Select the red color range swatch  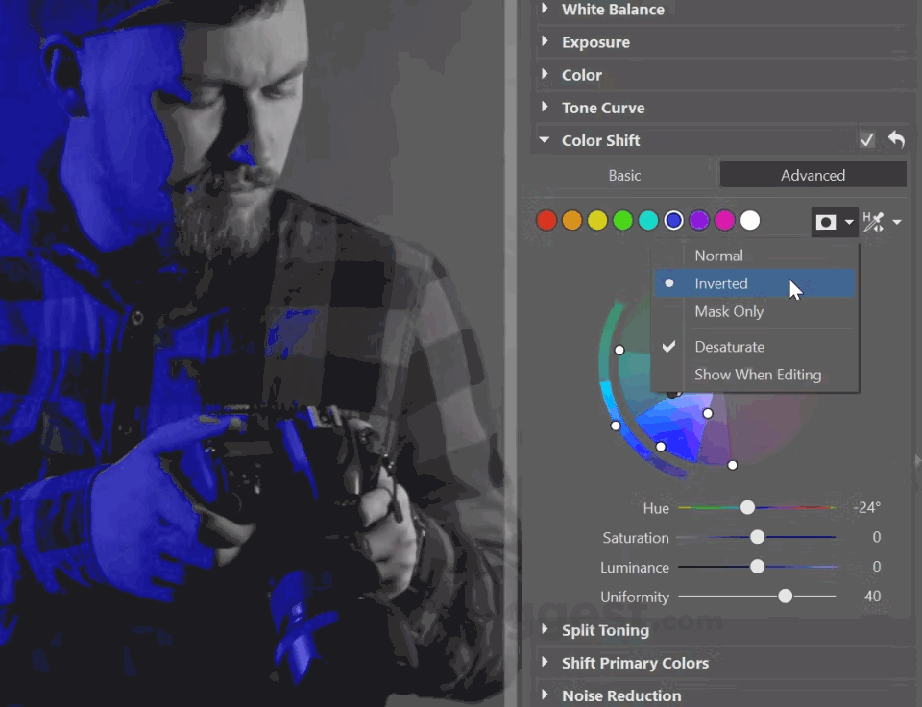click(x=546, y=220)
